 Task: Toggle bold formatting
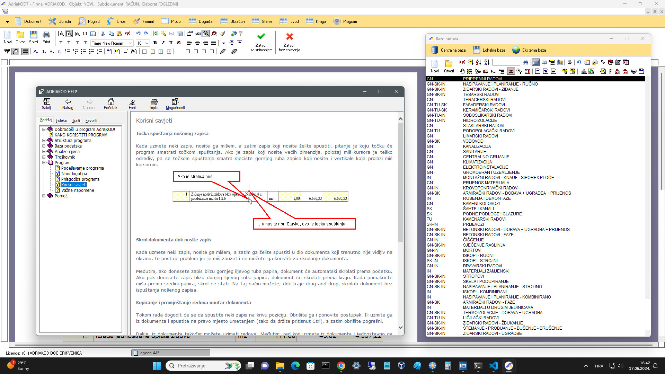click(155, 43)
